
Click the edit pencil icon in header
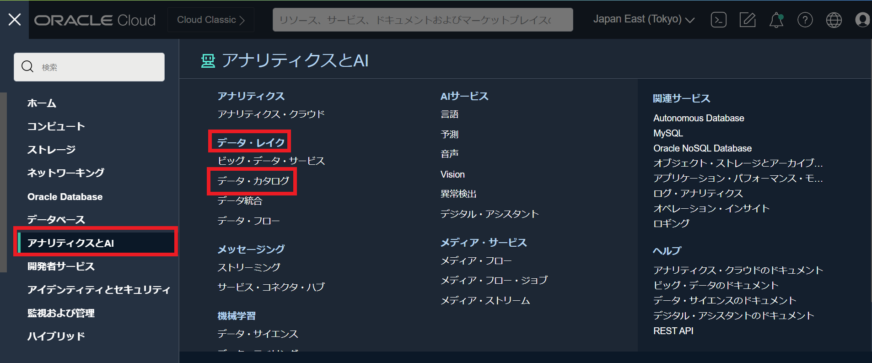coord(747,20)
